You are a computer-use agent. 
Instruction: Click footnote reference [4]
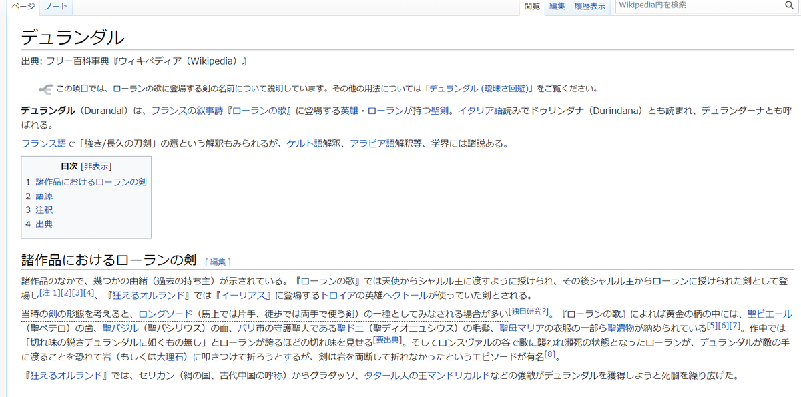click(89, 293)
